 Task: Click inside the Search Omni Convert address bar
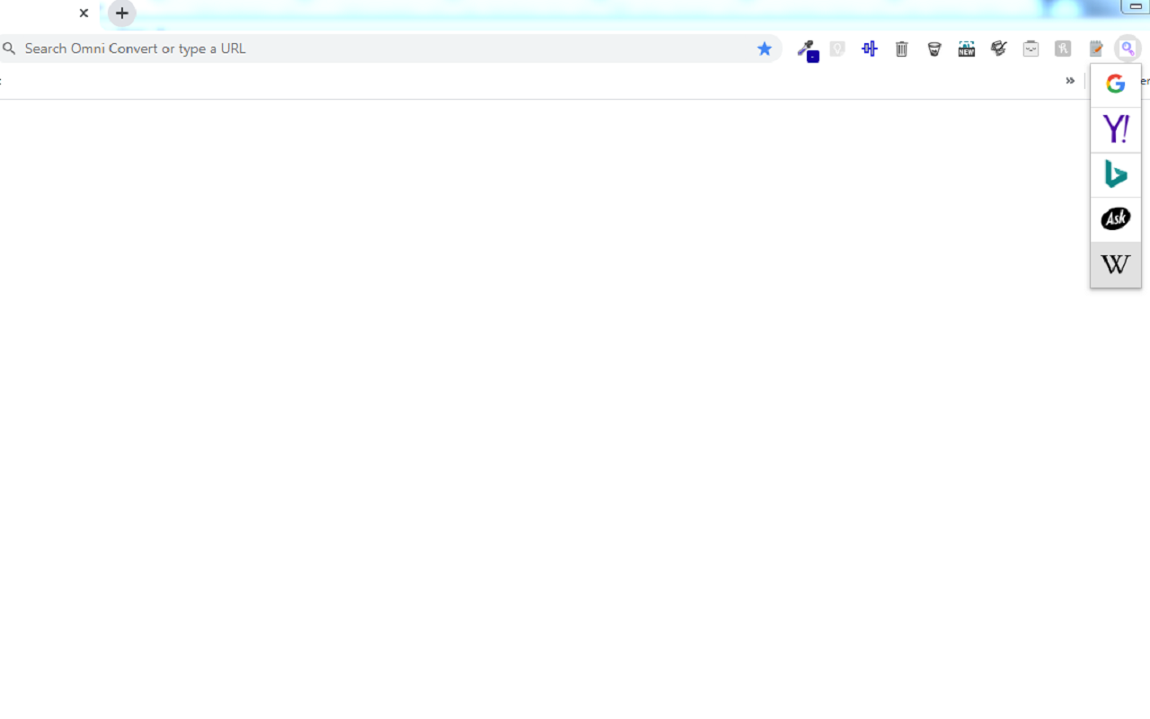click(x=270, y=49)
